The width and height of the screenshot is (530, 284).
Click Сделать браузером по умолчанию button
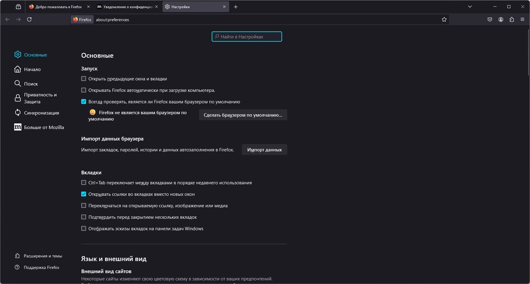[x=243, y=115]
